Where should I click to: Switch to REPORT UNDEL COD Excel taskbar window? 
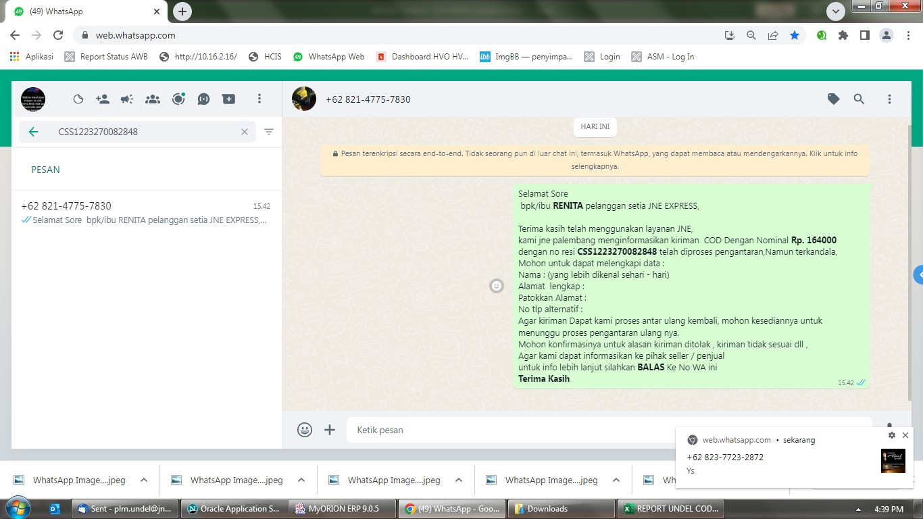tap(672, 509)
